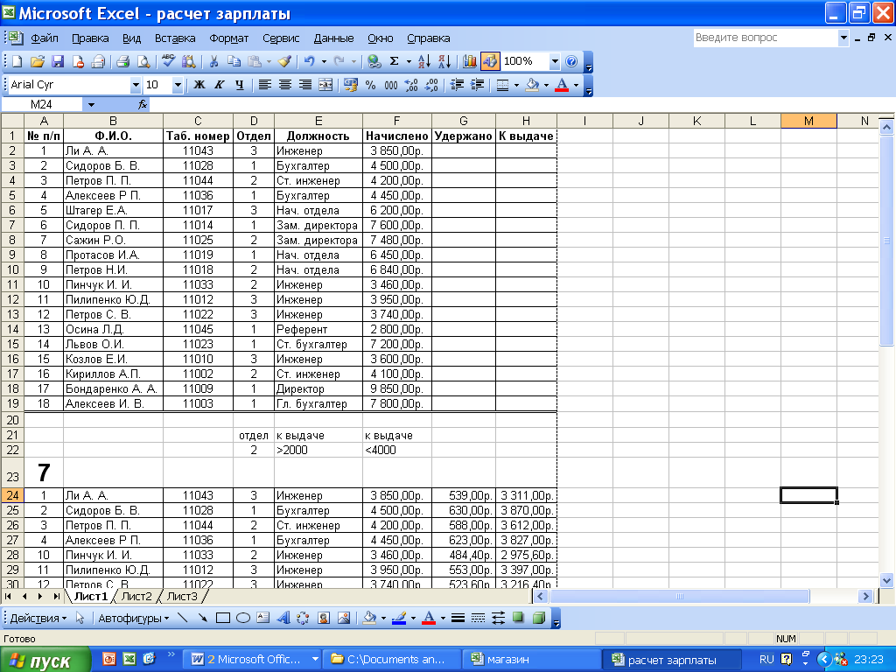The image size is (896, 672).
Task: Apply the percent style format
Action: pos(370,85)
